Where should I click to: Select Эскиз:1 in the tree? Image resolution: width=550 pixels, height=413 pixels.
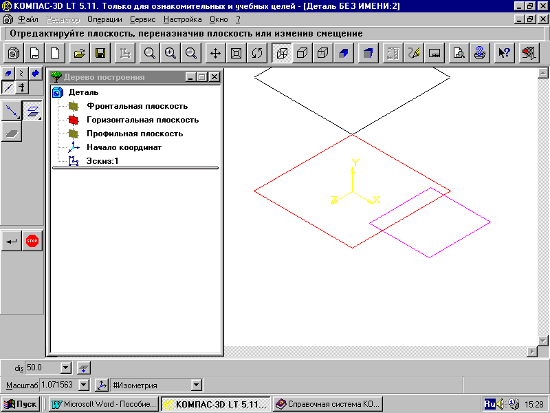102,161
